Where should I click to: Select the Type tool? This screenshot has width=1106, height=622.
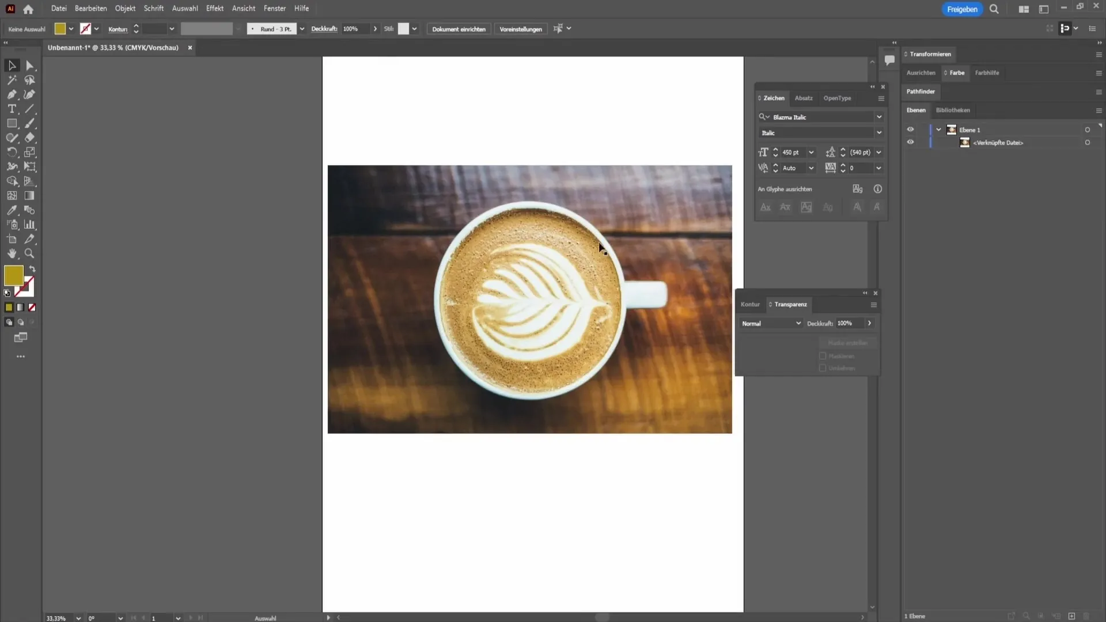12,109
